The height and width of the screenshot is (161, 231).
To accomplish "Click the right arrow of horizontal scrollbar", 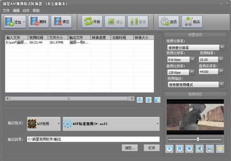I will (132, 98).
